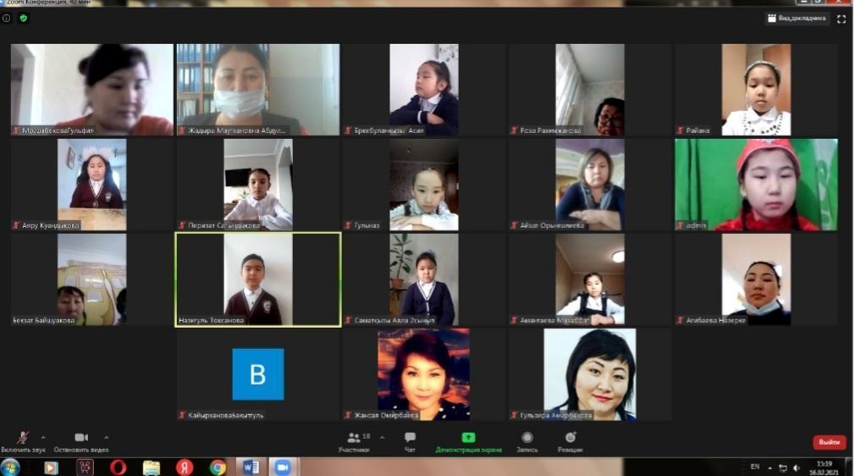
Task: Select the Райана participant video tile
Action: pyautogui.click(x=756, y=90)
